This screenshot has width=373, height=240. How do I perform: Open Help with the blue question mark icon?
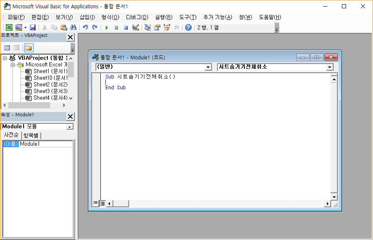pyautogui.click(x=188, y=27)
